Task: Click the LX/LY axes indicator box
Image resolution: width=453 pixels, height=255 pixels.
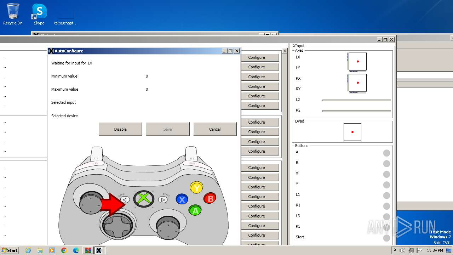Action: coord(357,62)
